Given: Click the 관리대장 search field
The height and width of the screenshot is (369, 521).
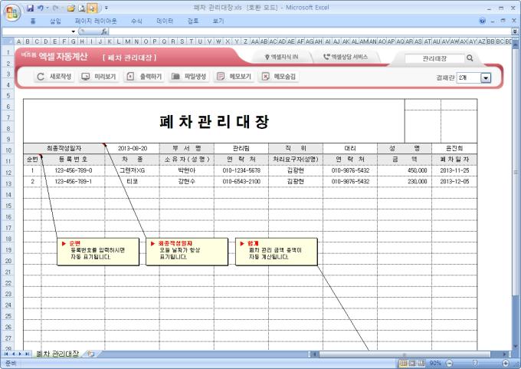Looking at the screenshot, I should [x=434, y=58].
